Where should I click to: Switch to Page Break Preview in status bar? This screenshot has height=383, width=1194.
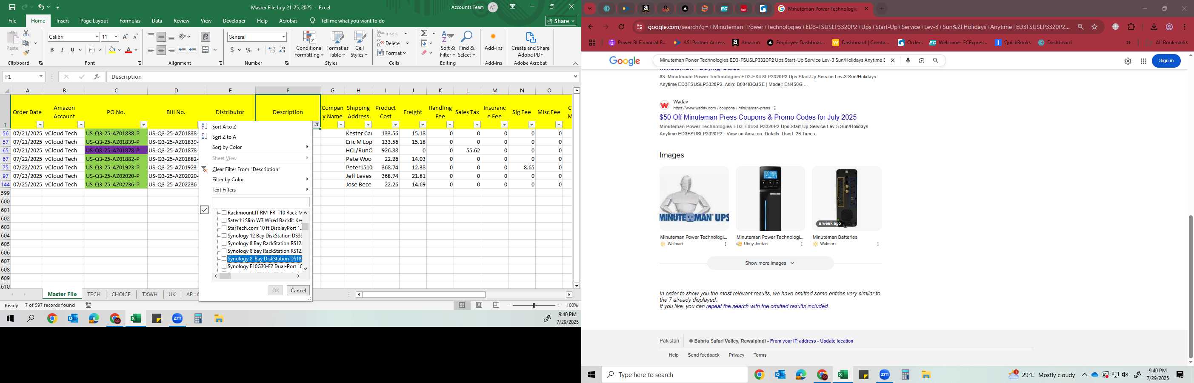[x=496, y=305]
